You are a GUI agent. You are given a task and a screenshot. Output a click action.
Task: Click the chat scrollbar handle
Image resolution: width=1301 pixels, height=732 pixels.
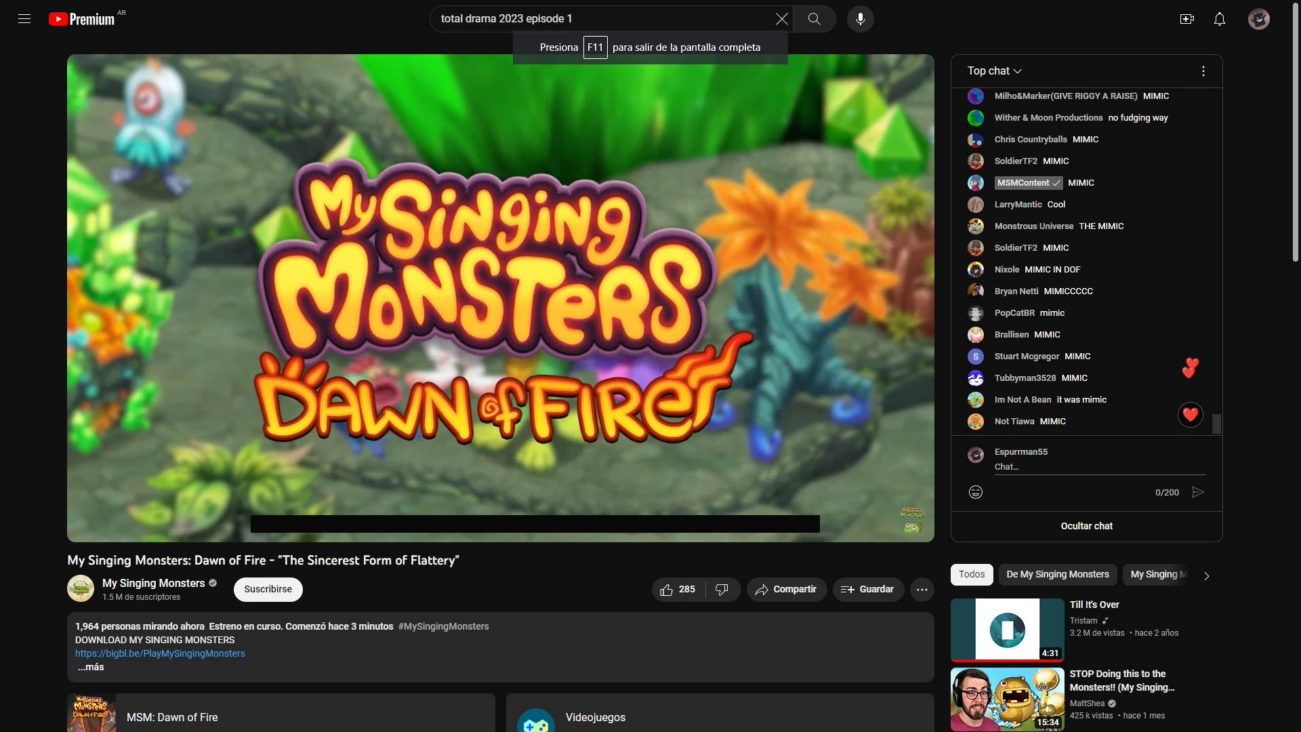1216,424
